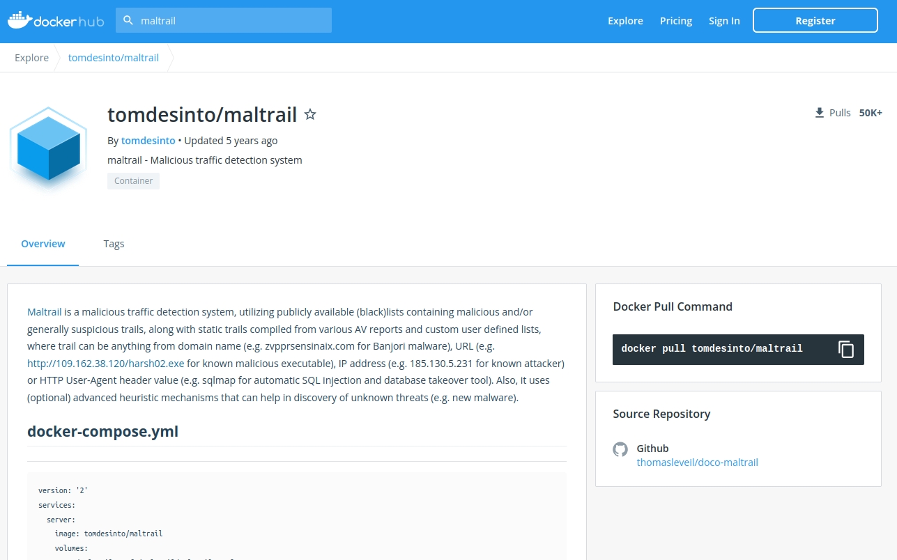This screenshot has height=560, width=897.
Task: Click the tomdesinto/maltrail breadcrumb link
Action: [x=114, y=58]
